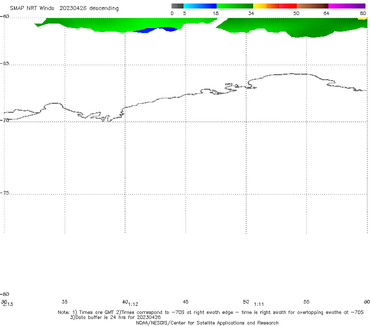
Task: Click the green segment of the wind color scale
Action: (x=235, y=6)
